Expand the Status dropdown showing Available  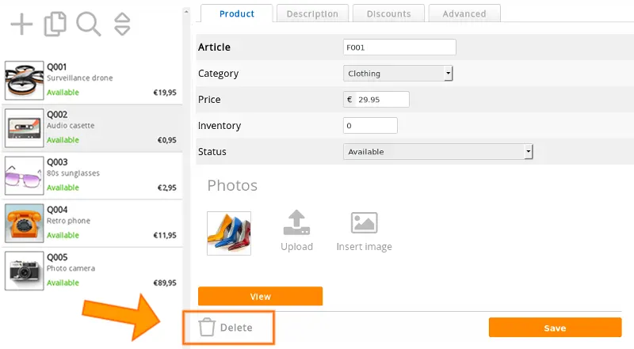(438, 152)
